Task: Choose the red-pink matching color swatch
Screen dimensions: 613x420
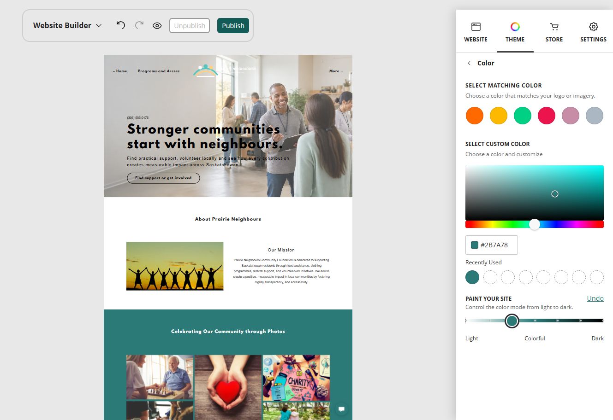Action: (547, 116)
